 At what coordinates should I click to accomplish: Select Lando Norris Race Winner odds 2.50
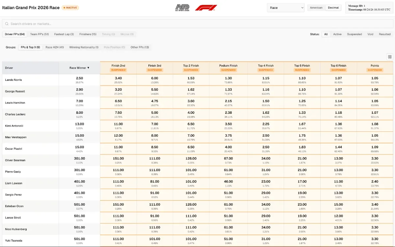coord(79,80)
